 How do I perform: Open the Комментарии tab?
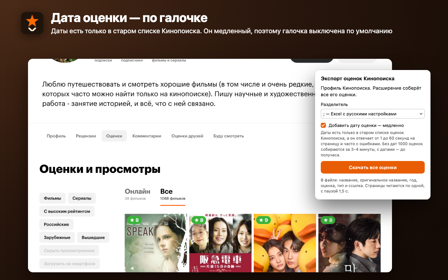[x=147, y=136]
